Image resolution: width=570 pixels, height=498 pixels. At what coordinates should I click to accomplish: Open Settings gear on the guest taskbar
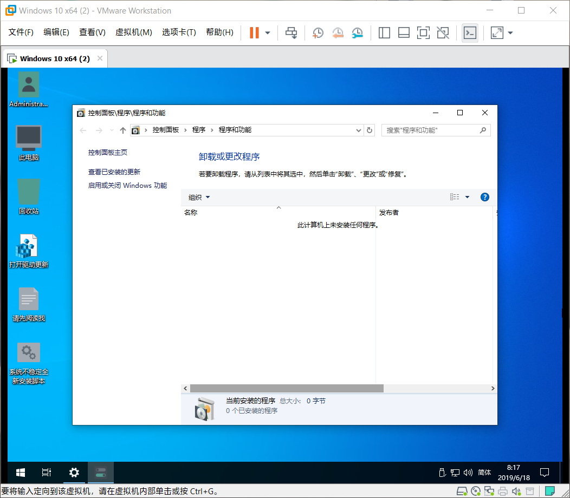pos(74,472)
